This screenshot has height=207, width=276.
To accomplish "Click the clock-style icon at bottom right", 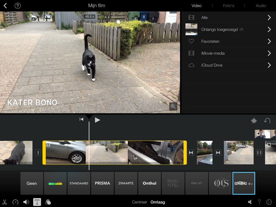I will click(x=269, y=202).
